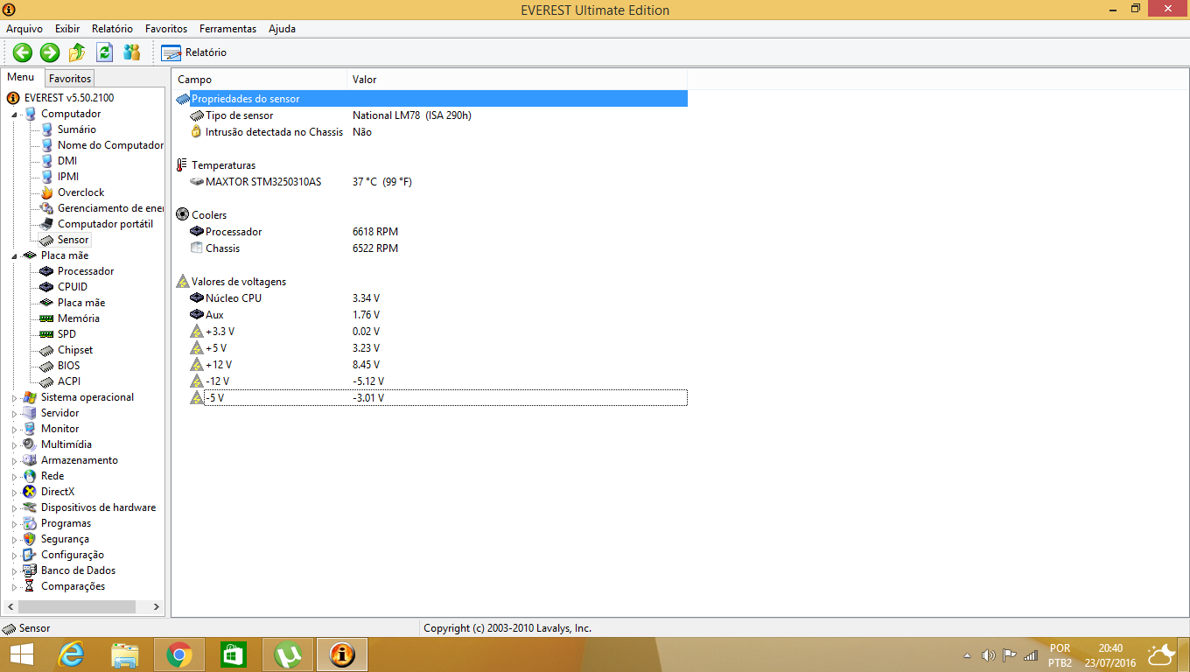Open the Favoritos menu in menu bar
Viewport: 1190px width, 672px height.
[166, 29]
